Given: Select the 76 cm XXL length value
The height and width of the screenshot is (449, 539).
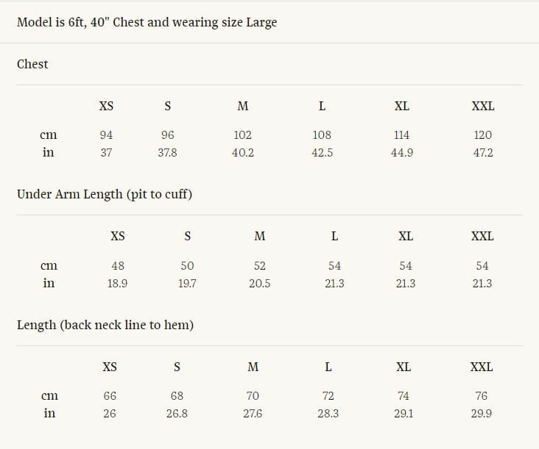Looking at the screenshot, I should [482, 396].
